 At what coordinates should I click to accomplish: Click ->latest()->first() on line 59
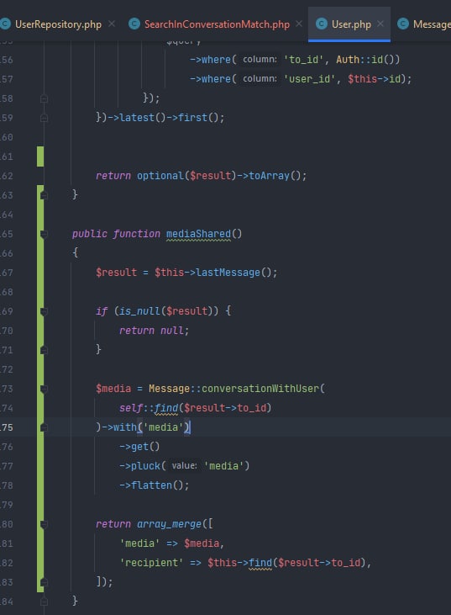165,117
